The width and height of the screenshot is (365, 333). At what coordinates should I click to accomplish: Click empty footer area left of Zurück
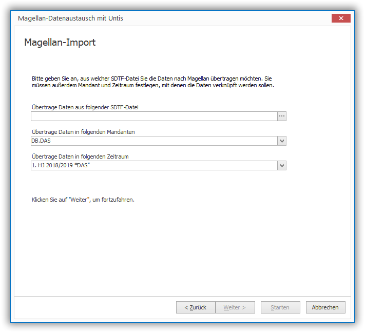click(x=92, y=307)
